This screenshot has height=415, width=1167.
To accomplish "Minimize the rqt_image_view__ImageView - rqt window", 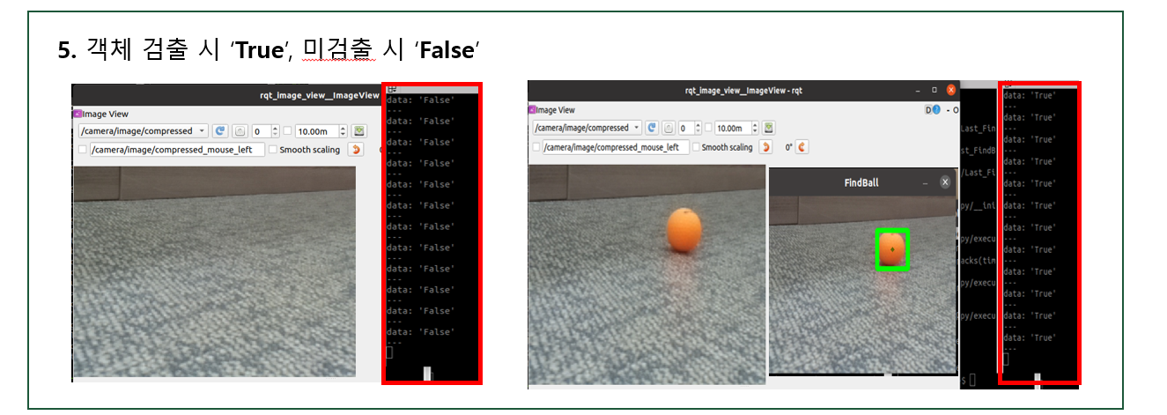I will (x=919, y=90).
